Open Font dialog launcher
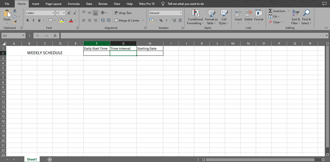The image size is (330, 162). pyautogui.click(x=77, y=28)
